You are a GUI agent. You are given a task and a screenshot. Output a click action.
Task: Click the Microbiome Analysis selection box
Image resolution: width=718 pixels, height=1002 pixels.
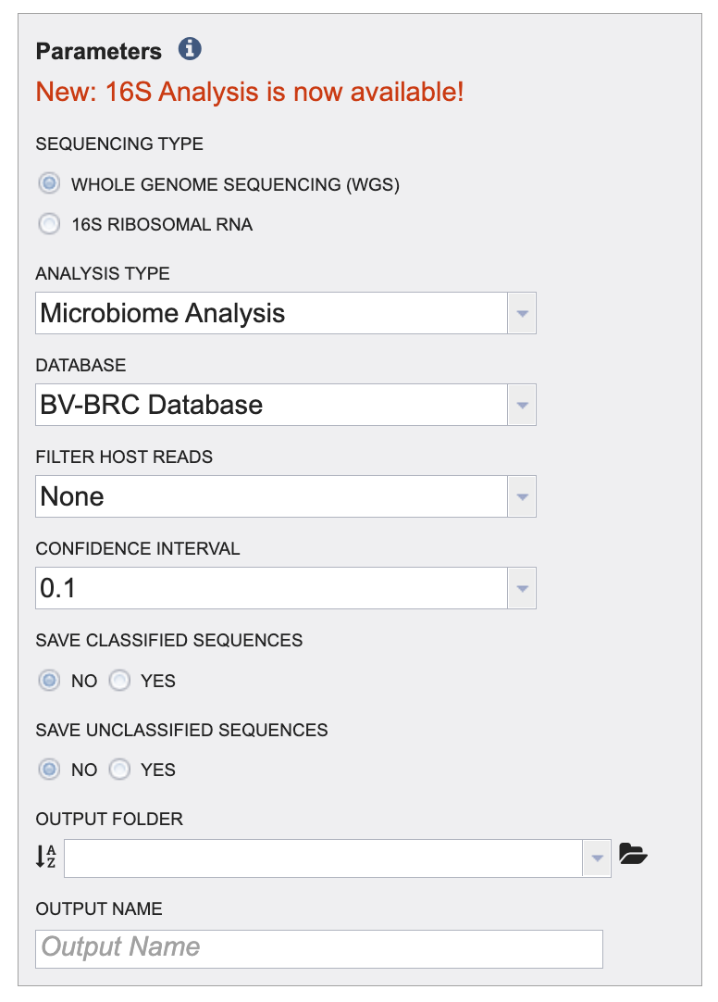click(x=271, y=313)
